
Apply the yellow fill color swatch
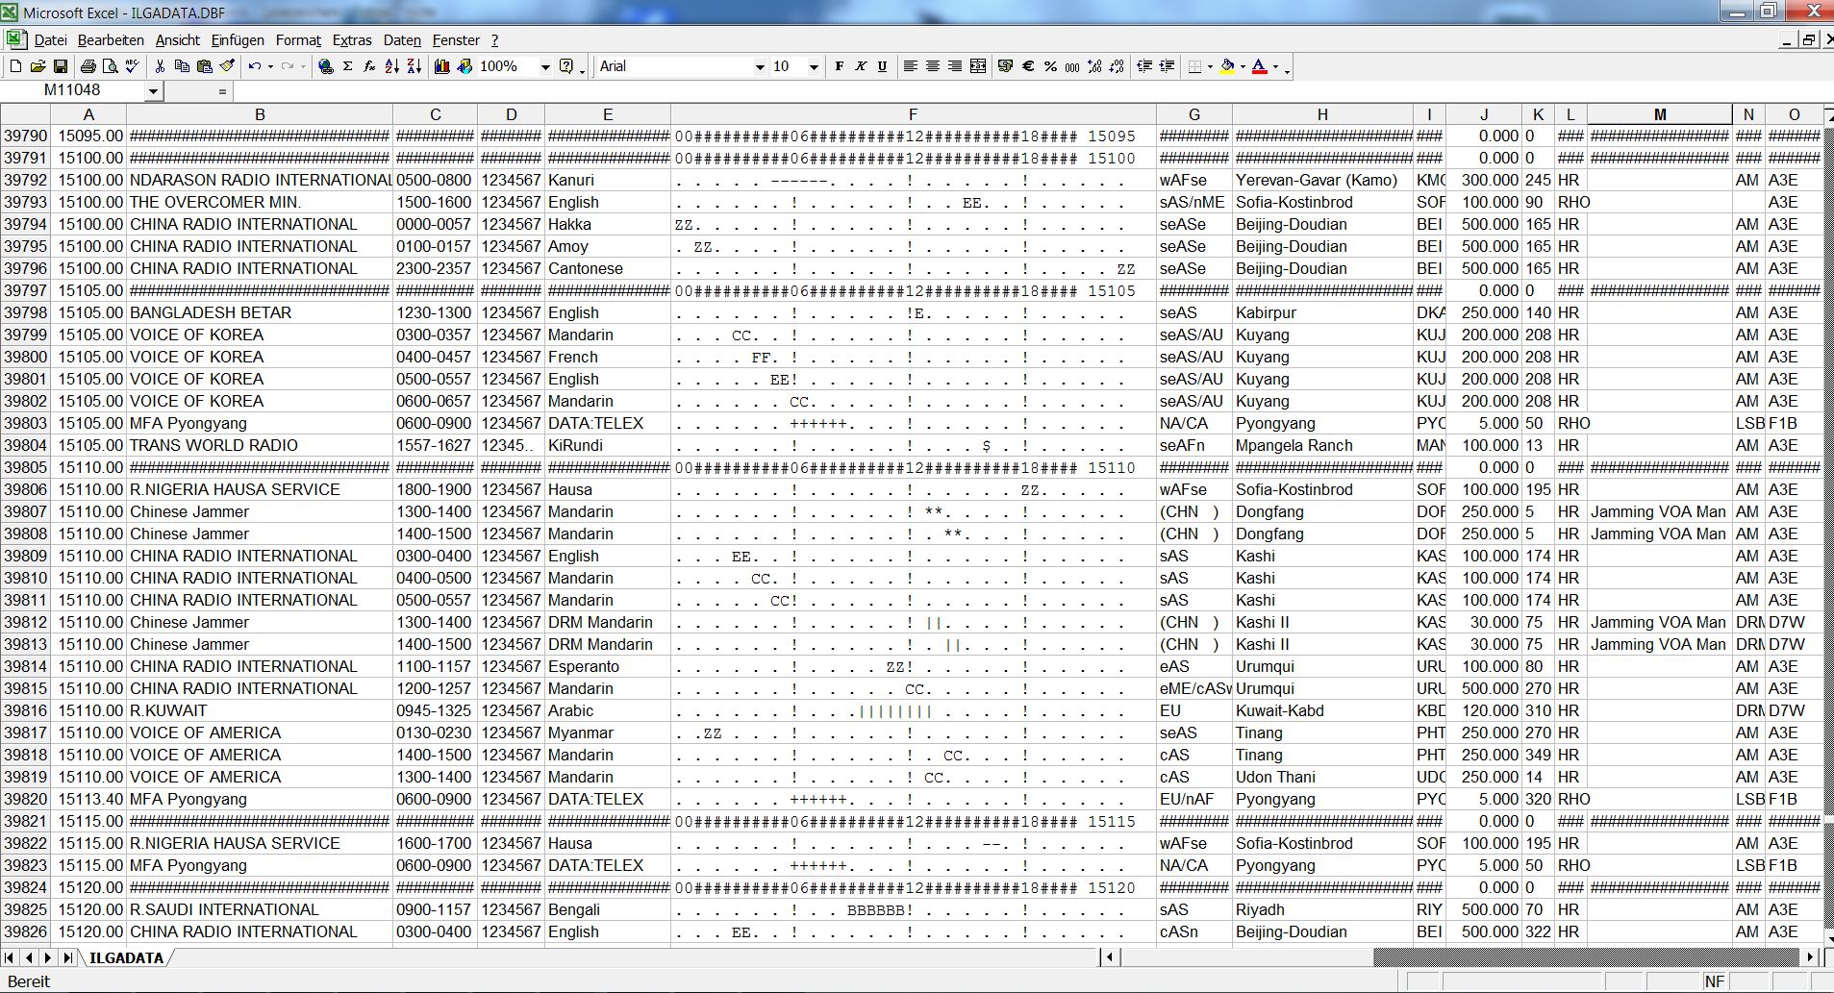[1227, 66]
